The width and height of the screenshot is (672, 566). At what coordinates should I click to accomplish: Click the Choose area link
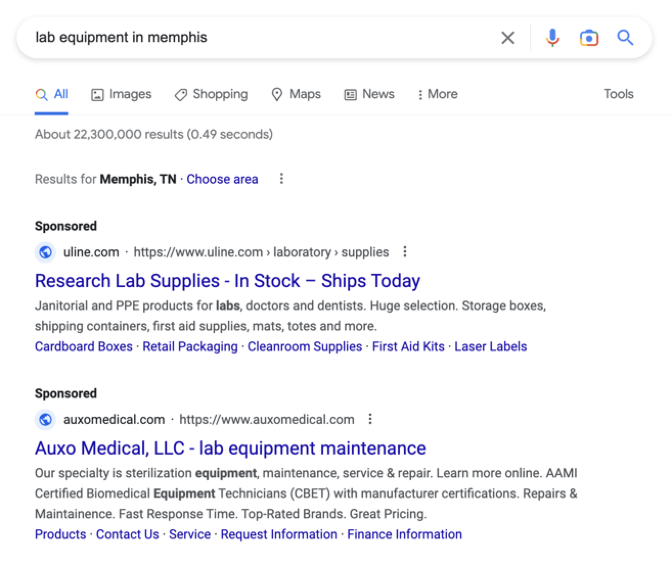(x=222, y=179)
